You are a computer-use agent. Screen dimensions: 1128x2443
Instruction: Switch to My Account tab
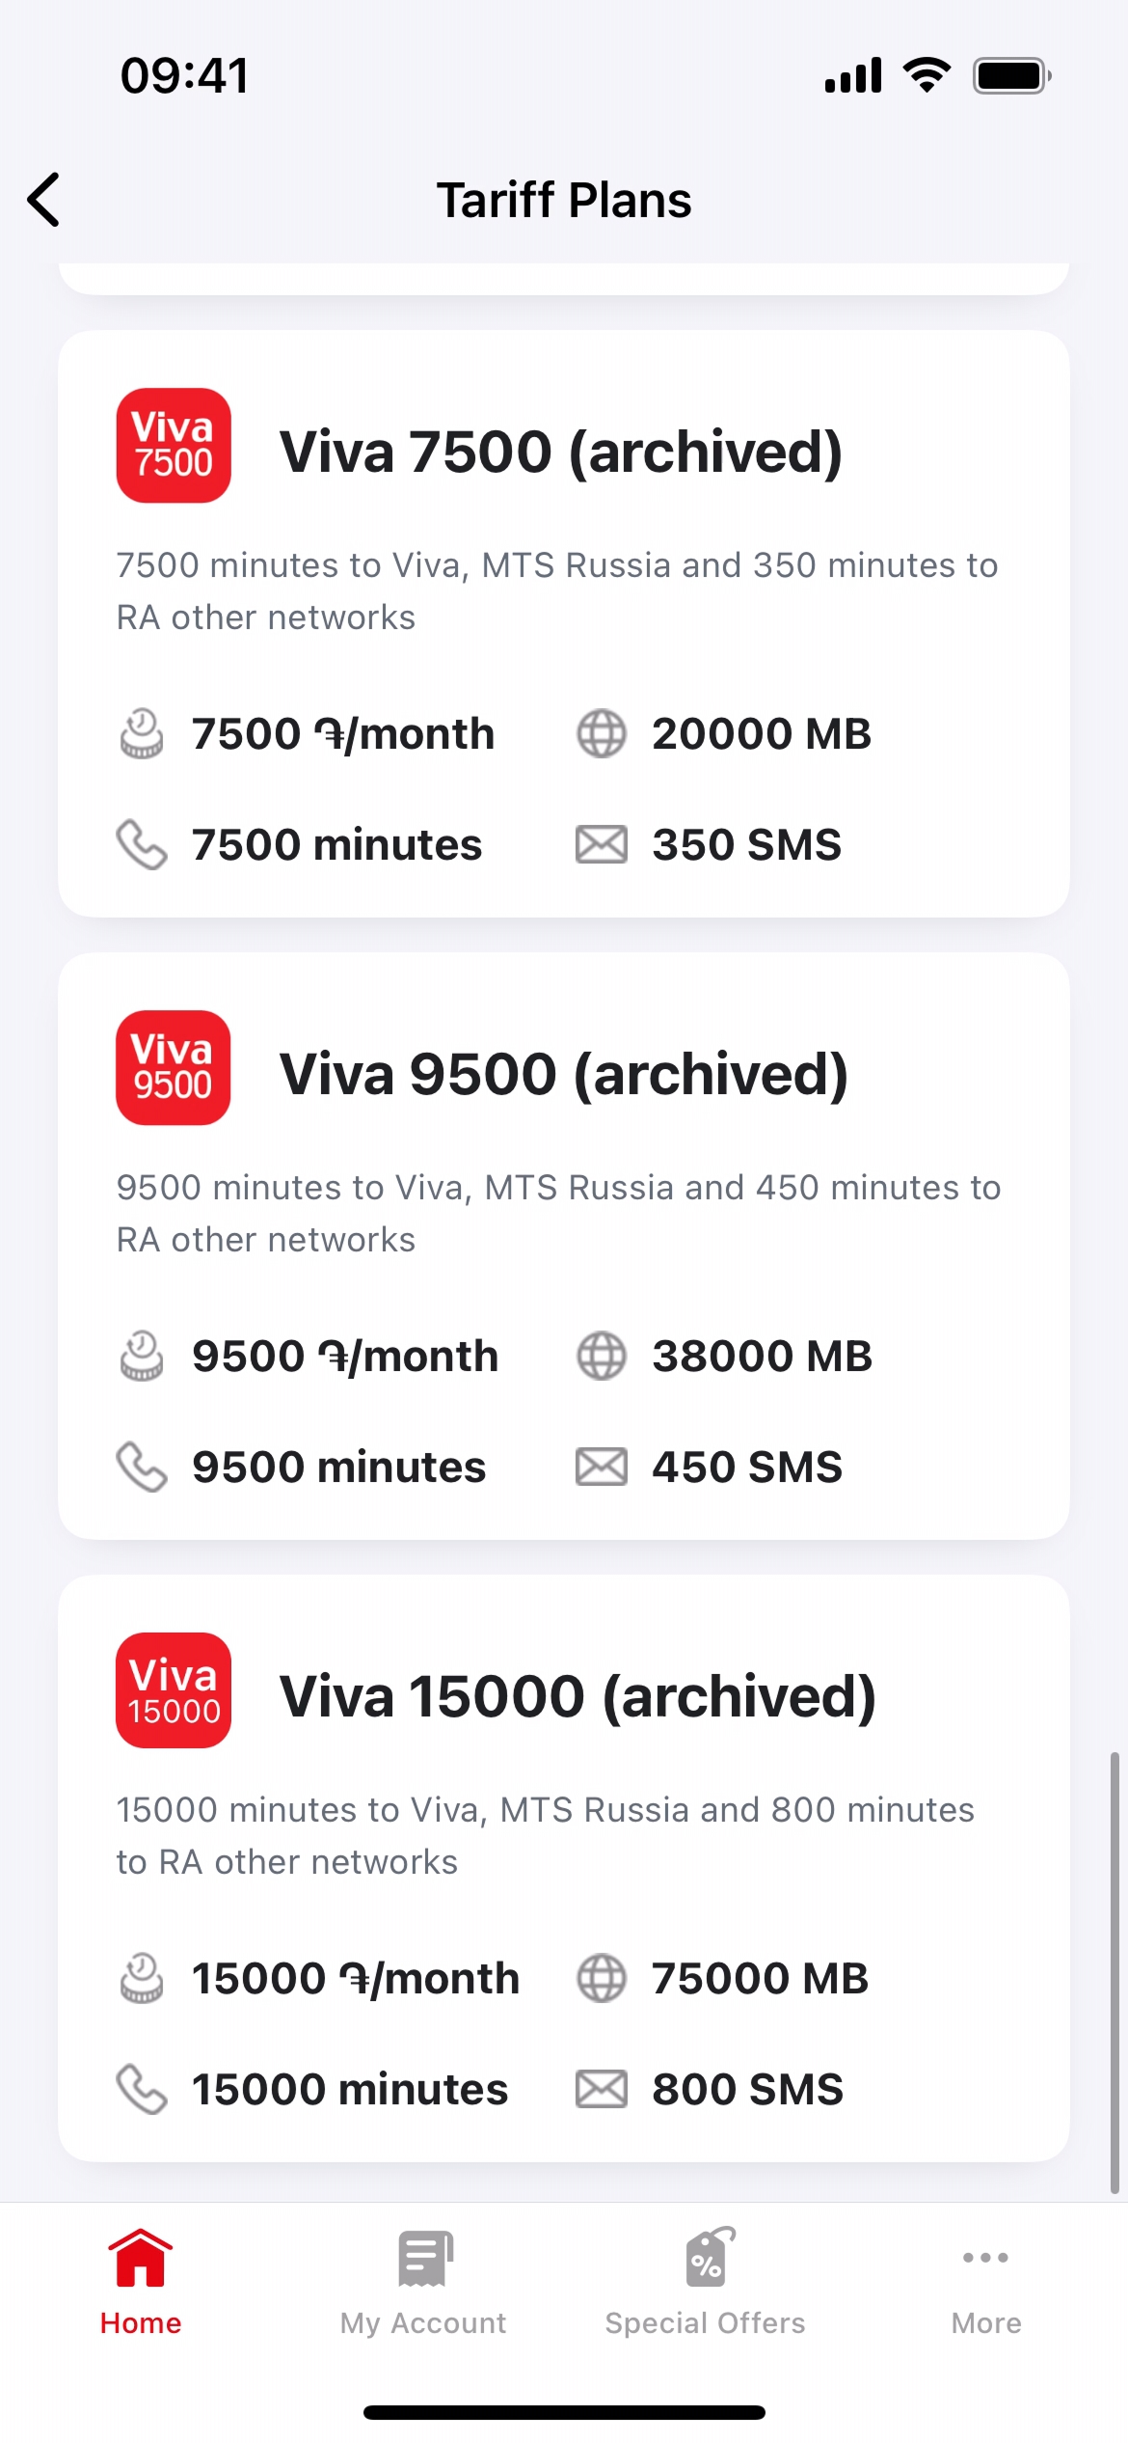tap(423, 2283)
